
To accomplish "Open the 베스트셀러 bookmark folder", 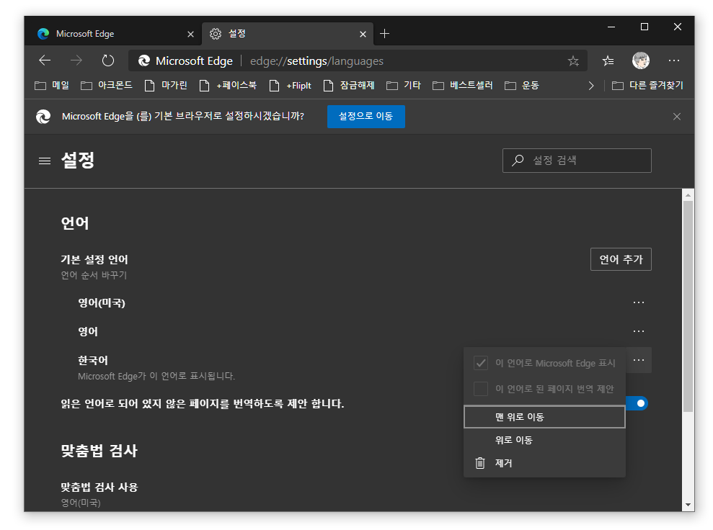I will tap(462, 86).
